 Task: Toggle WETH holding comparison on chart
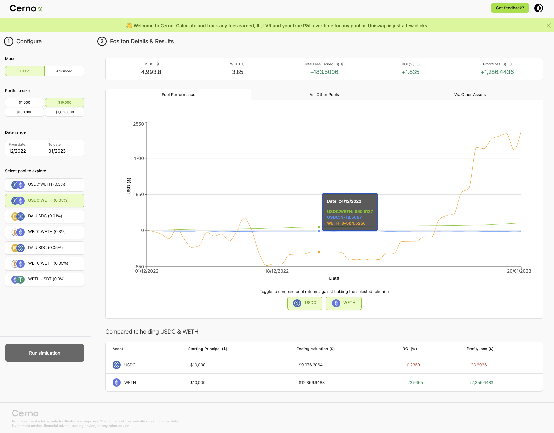(343, 303)
